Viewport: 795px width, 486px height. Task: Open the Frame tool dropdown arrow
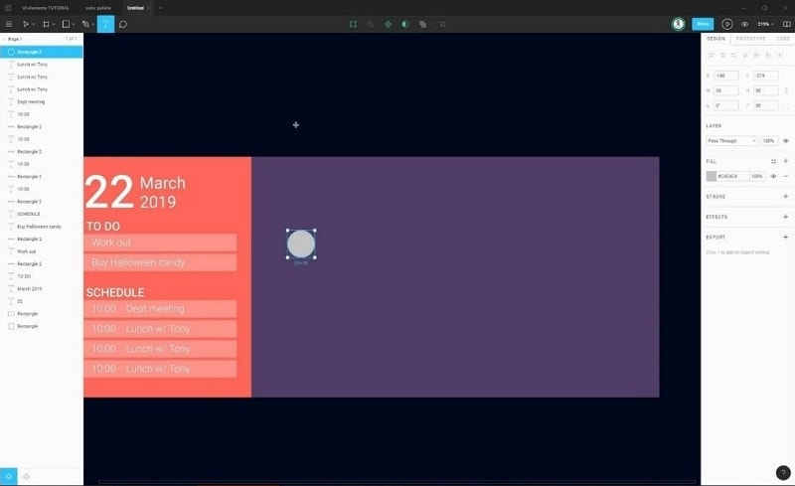click(x=54, y=25)
